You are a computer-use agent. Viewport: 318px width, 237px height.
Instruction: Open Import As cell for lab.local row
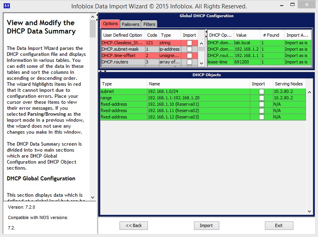pos(296,43)
